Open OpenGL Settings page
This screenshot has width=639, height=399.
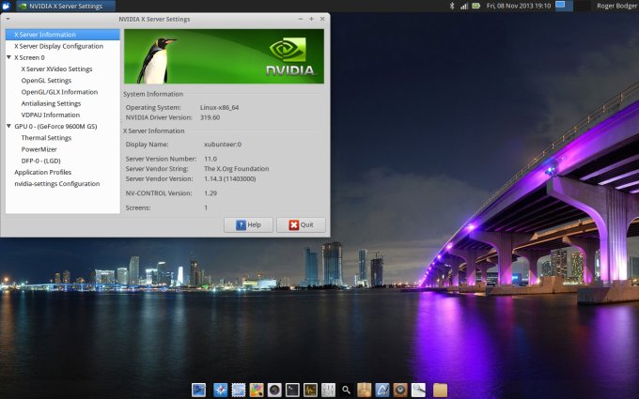coord(46,81)
